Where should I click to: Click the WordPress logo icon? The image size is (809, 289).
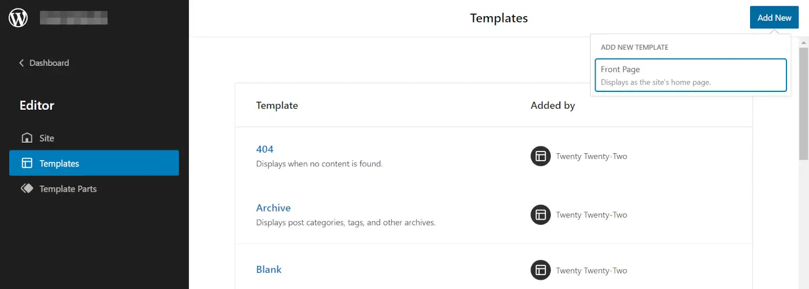click(18, 18)
